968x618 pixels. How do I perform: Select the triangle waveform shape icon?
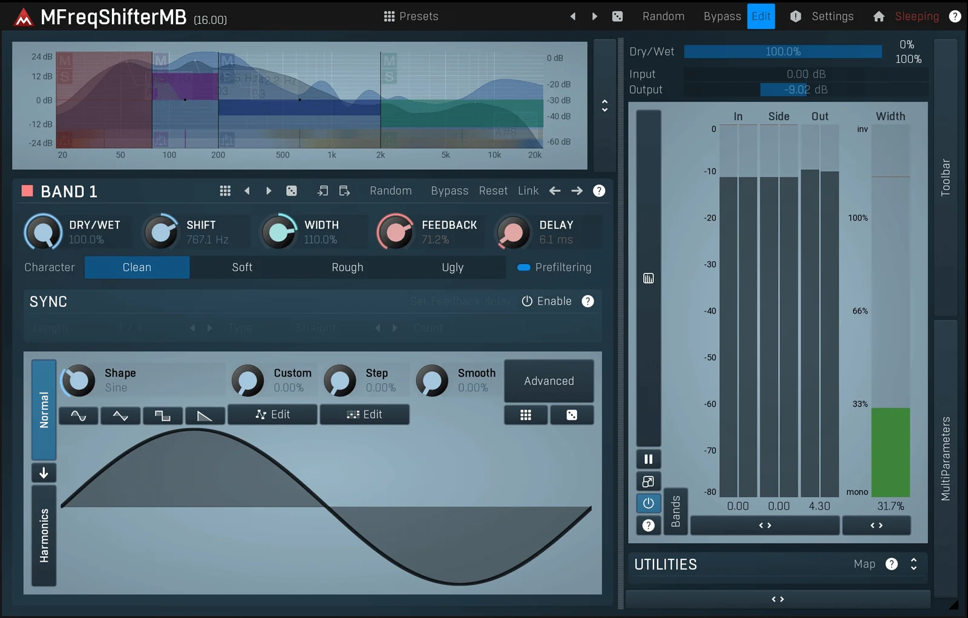pyautogui.click(x=120, y=415)
